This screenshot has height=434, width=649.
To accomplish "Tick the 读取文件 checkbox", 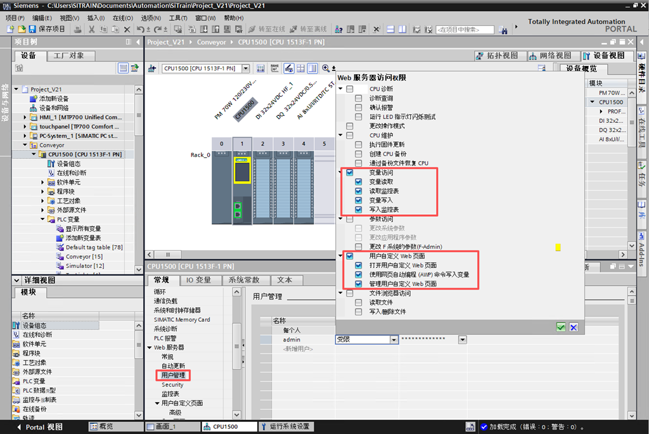I will point(359,302).
